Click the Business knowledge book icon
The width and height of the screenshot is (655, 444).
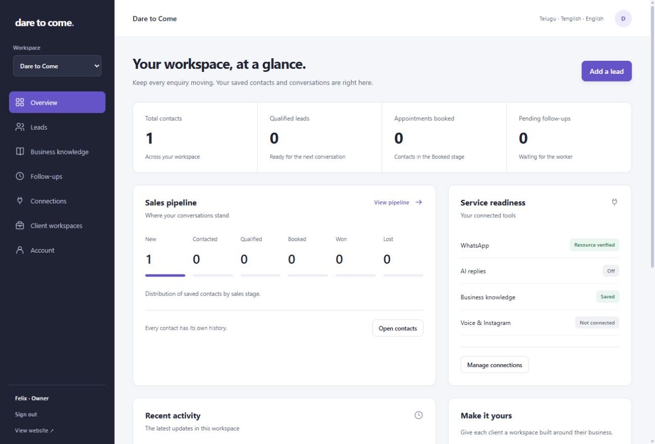tap(20, 151)
